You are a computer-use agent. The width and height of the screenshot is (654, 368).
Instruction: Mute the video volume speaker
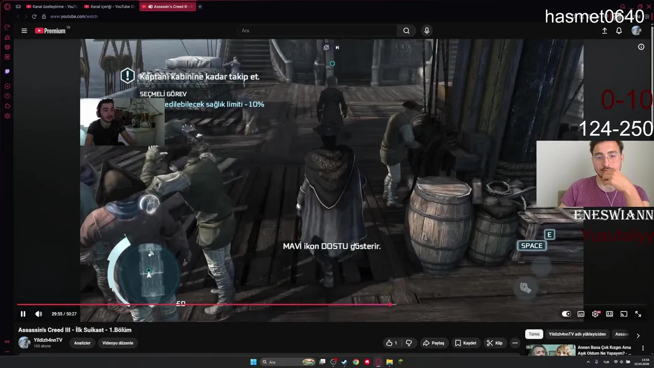click(x=38, y=314)
